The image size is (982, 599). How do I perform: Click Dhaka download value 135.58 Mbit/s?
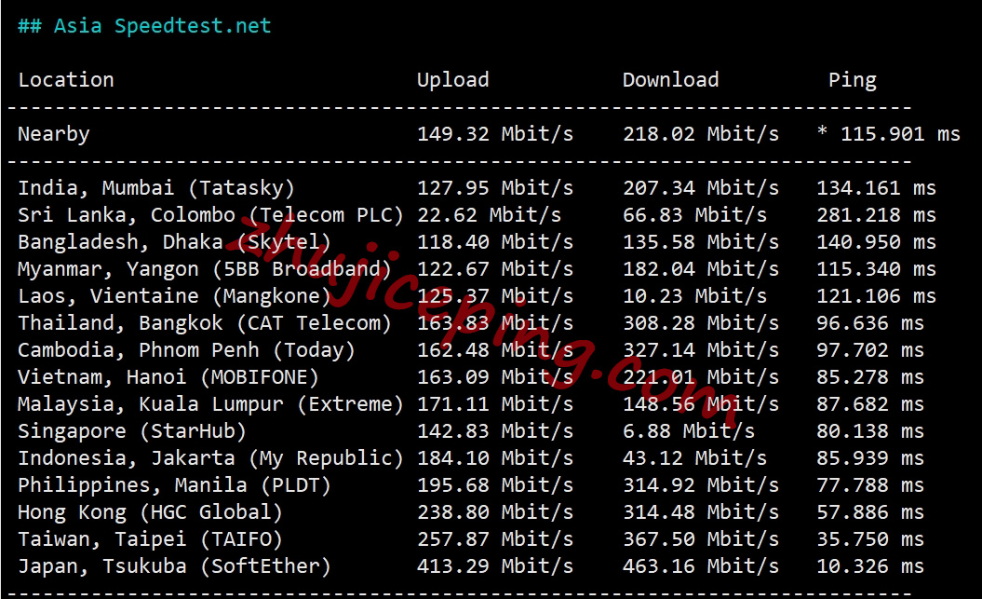coord(701,241)
